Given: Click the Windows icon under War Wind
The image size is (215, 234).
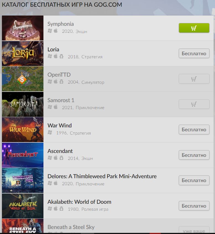Looking at the screenshot, I should pyautogui.click(x=50, y=132).
